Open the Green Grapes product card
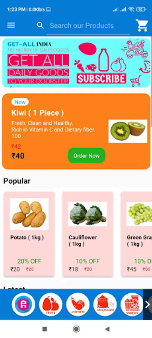 coord(137,234)
